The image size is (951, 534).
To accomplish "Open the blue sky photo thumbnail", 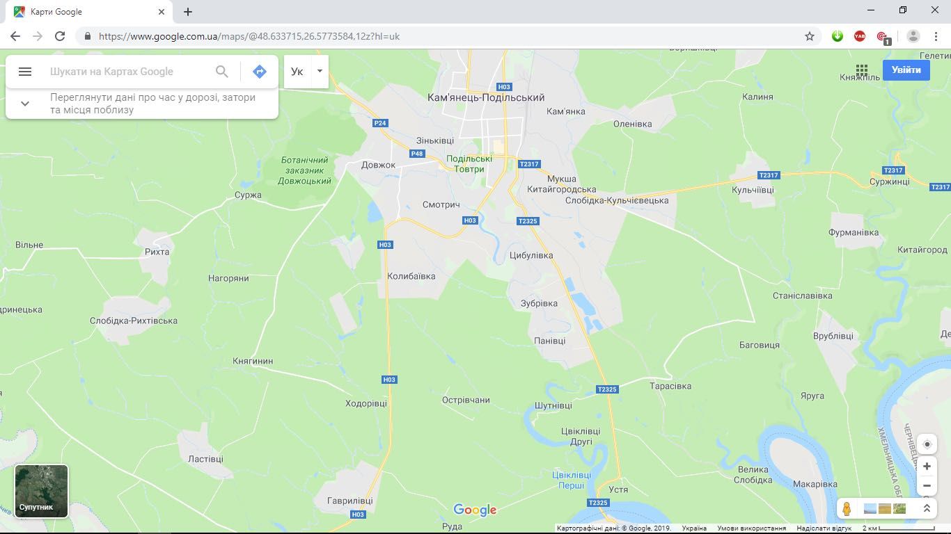I will (x=870, y=509).
